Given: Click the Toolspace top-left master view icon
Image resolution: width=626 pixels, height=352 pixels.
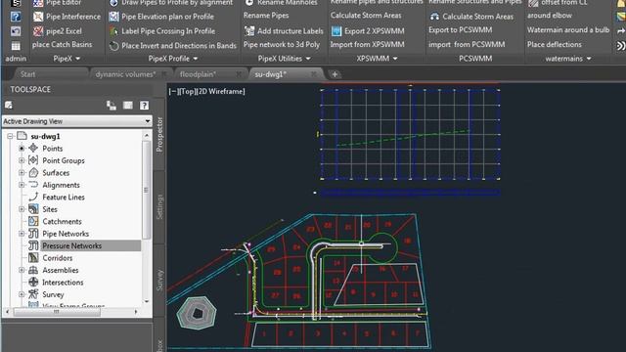Looking at the screenshot, I should point(9,105).
